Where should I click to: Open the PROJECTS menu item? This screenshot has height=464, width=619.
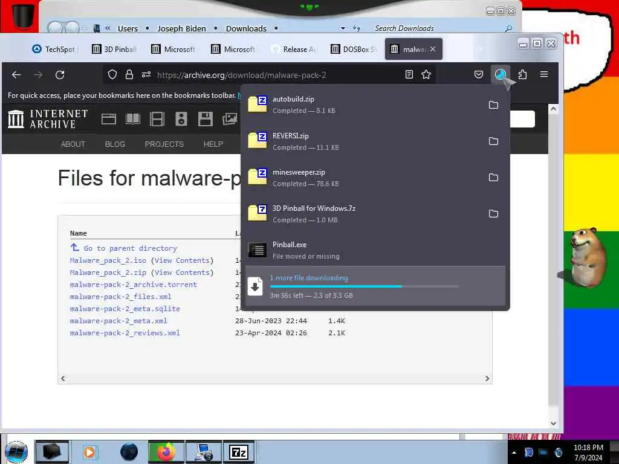pos(164,144)
